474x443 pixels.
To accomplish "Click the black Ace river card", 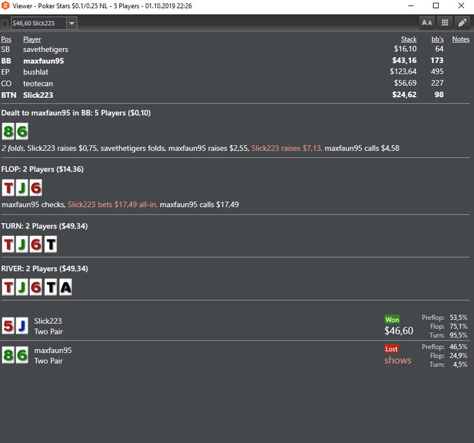I will tap(66, 287).
